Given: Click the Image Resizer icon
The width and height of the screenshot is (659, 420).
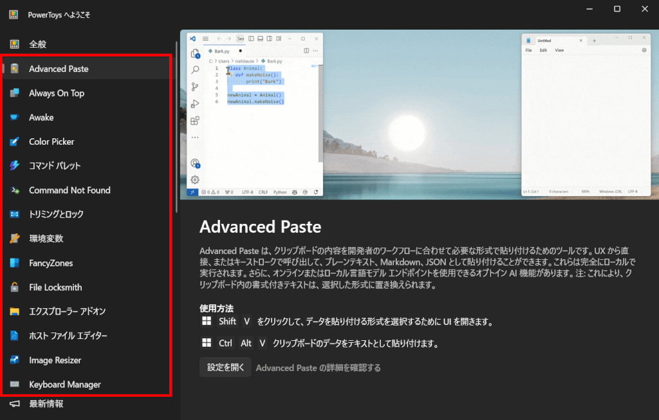Looking at the screenshot, I should pyautogui.click(x=15, y=360).
